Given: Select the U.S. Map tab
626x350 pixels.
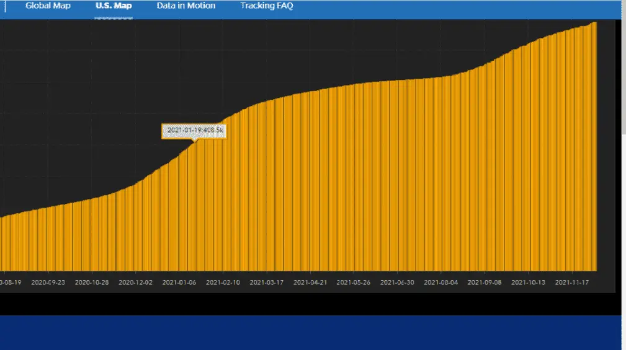Looking at the screenshot, I should (x=114, y=6).
